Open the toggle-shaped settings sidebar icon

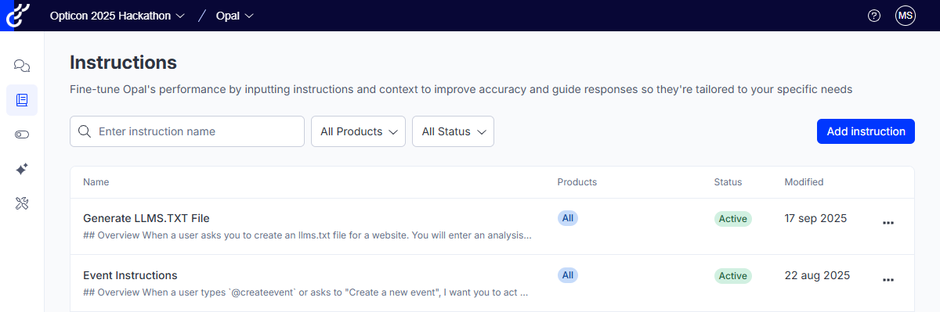(x=22, y=134)
